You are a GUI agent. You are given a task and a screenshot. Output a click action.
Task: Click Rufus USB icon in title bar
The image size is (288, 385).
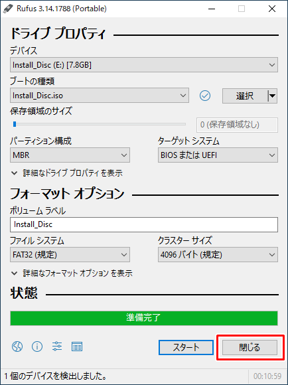(x=8, y=9)
